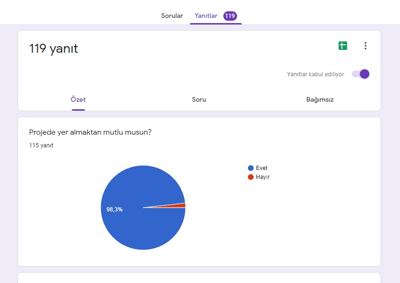
Task: Click the '119 yanıt' heading
Action: click(x=53, y=49)
